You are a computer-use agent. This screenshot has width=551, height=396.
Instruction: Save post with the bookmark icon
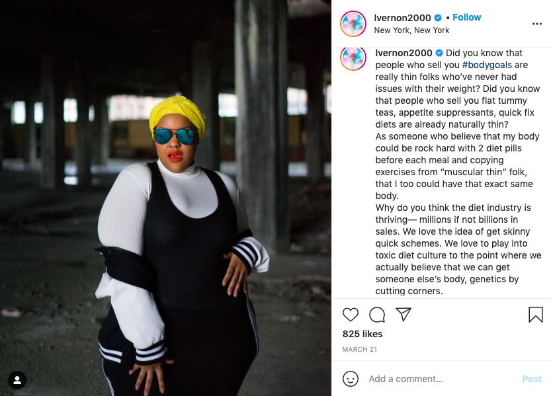pyautogui.click(x=536, y=315)
